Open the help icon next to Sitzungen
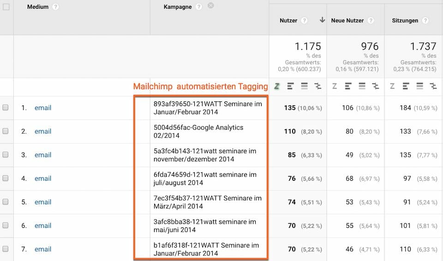The height and width of the screenshot is (261, 443). tap(425, 20)
